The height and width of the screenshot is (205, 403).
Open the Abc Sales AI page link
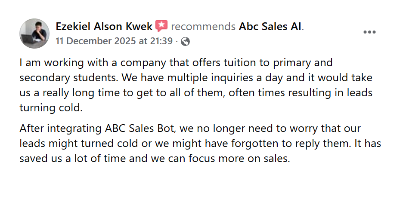(270, 27)
